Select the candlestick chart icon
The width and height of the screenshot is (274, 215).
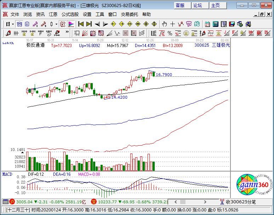[x=52, y=24]
